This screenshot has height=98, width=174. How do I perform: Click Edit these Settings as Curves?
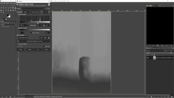coord(33,41)
